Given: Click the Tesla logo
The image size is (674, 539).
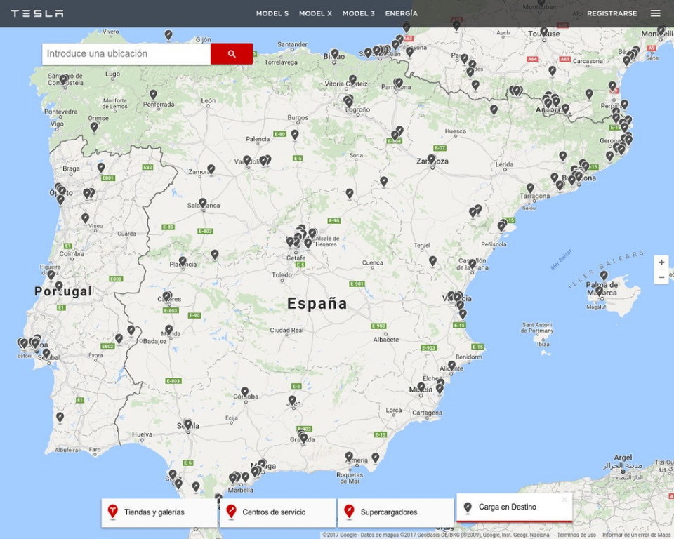Looking at the screenshot, I should pyautogui.click(x=37, y=13).
